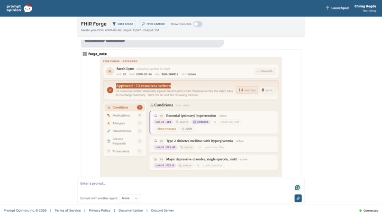This screenshot has width=382, height=217.
Task: Click the Observations pencil icon
Action: coord(109,131)
